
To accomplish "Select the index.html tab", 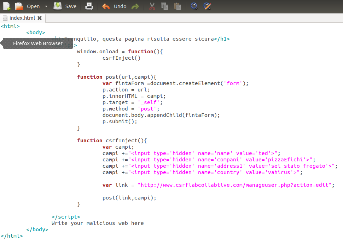I will [x=23, y=18].
